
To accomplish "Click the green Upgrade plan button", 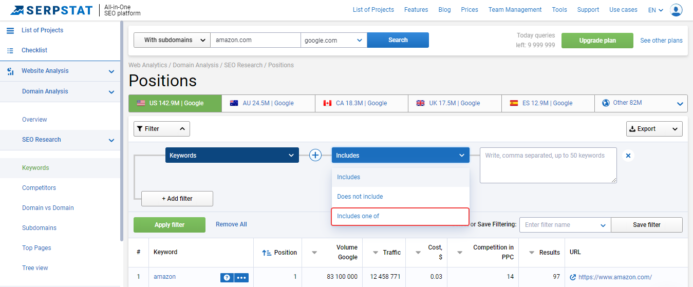I will click(x=597, y=41).
